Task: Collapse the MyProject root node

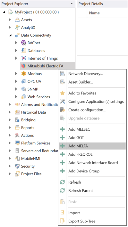Action: coord(4,12)
